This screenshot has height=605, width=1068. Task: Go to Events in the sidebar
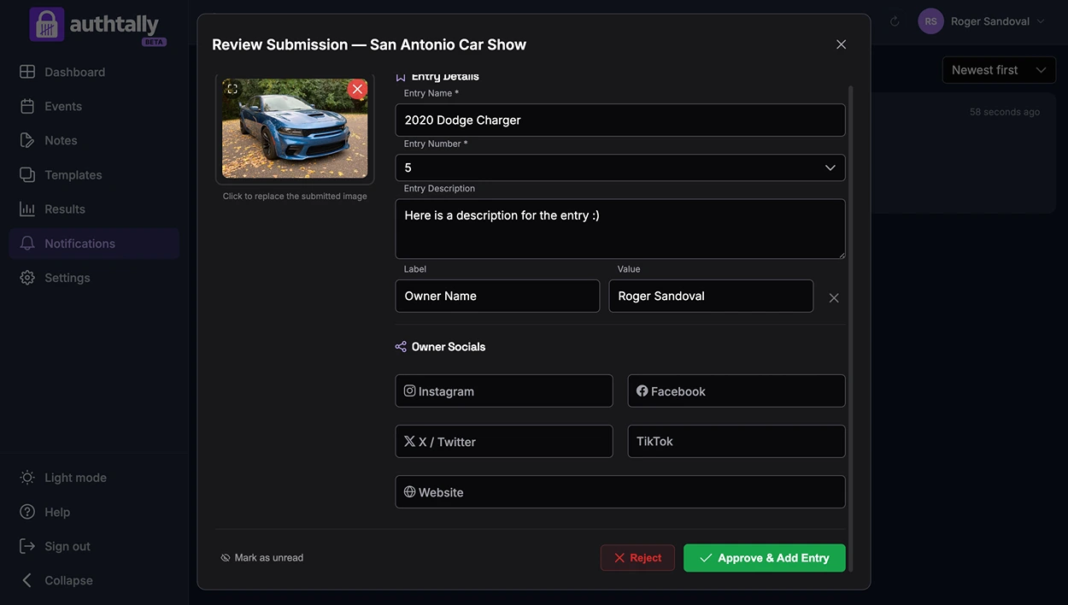(x=94, y=106)
